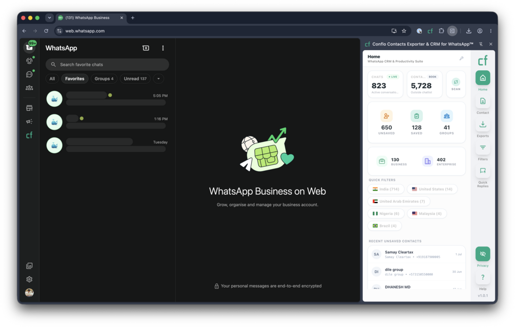Open Samay Cleartax unsaved contact
This screenshot has width=515, height=327.
417,254
